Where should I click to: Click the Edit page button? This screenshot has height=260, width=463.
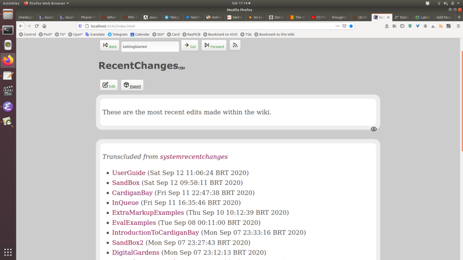point(109,85)
